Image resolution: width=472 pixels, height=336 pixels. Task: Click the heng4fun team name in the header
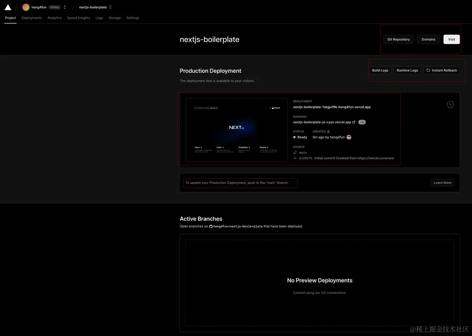(39, 7)
